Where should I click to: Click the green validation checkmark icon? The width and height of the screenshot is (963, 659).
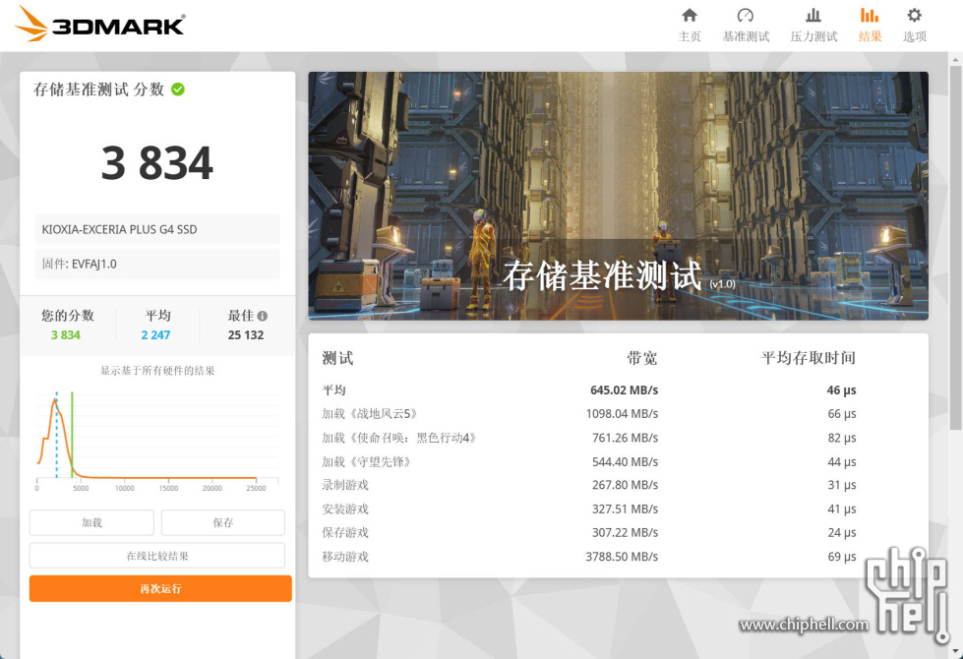click(x=178, y=90)
